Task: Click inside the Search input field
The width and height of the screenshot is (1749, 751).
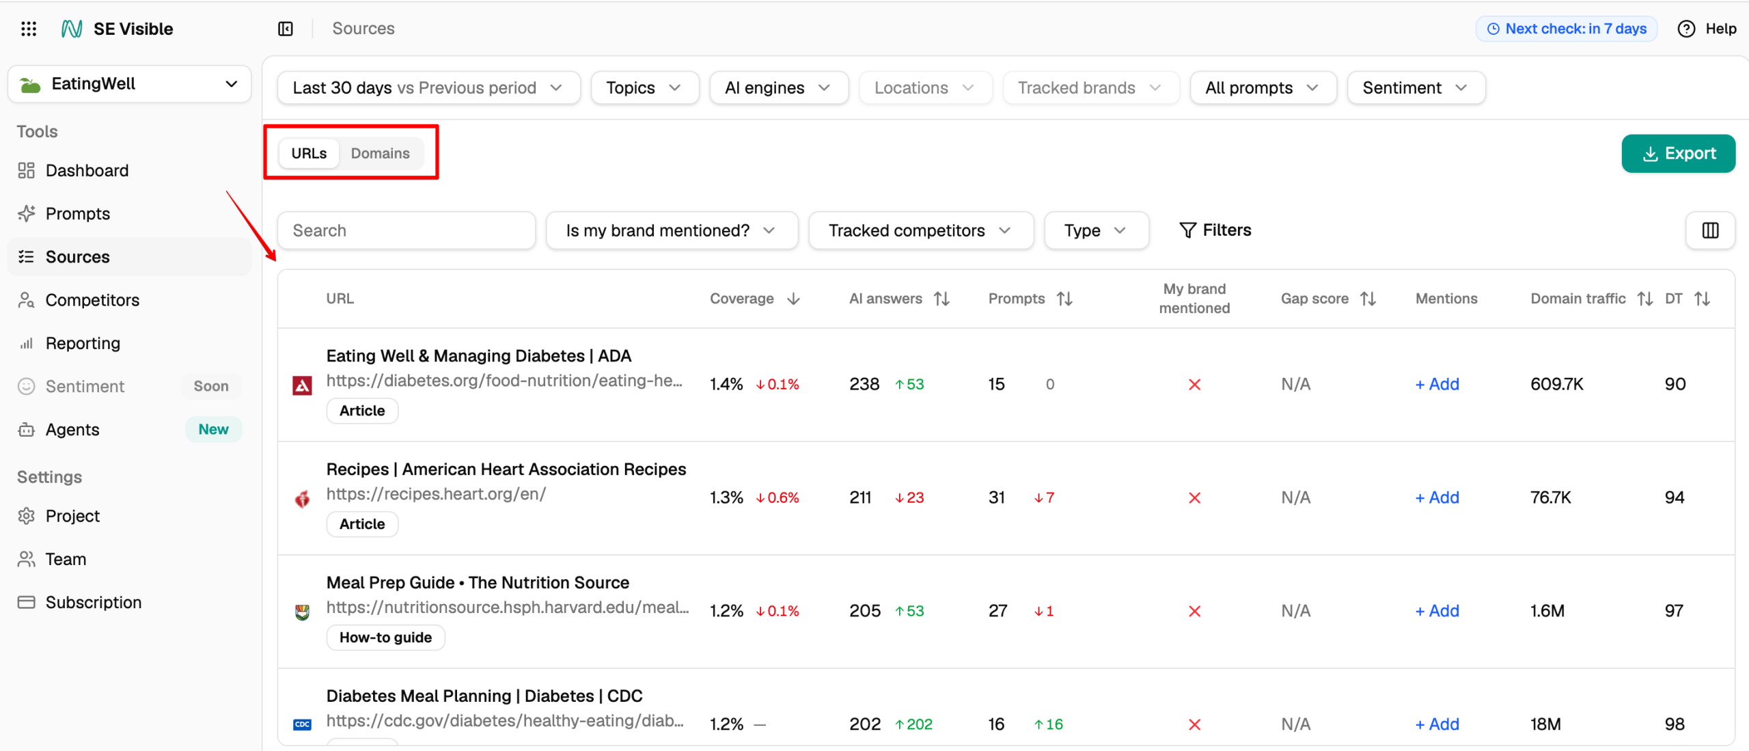Action: tap(407, 230)
